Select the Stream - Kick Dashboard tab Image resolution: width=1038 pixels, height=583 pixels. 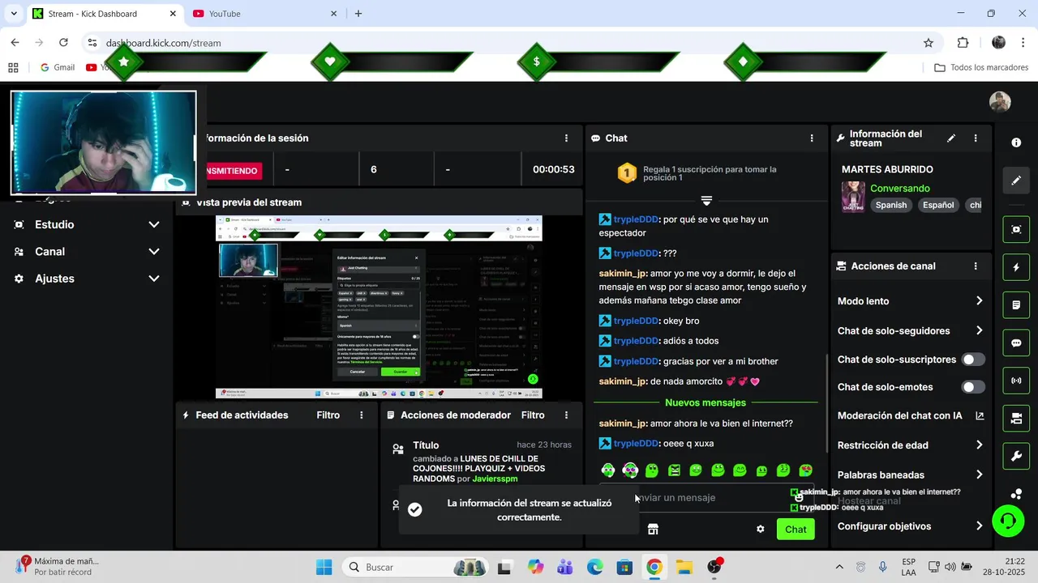[x=105, y=14]
